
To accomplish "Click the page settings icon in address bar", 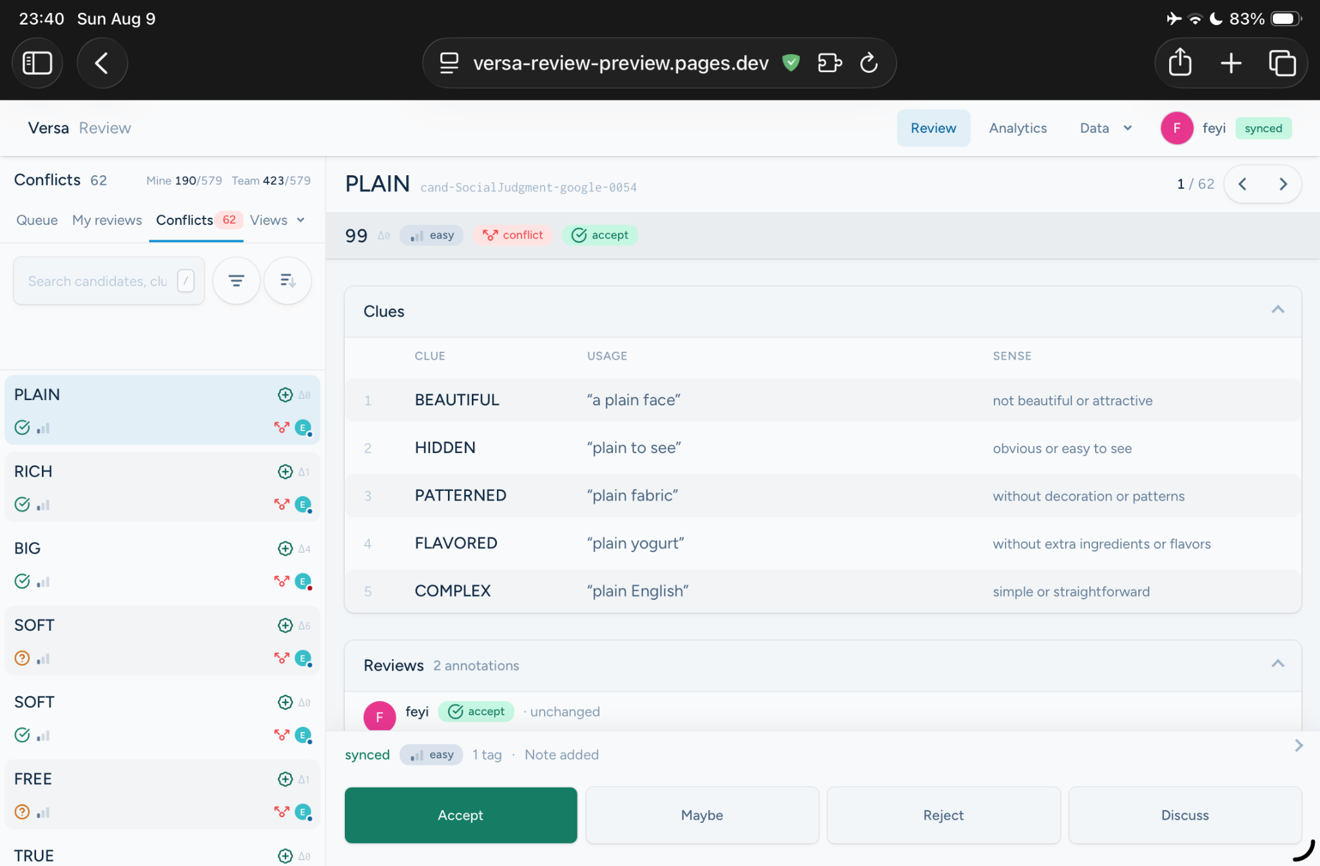I will pos(449,63).
